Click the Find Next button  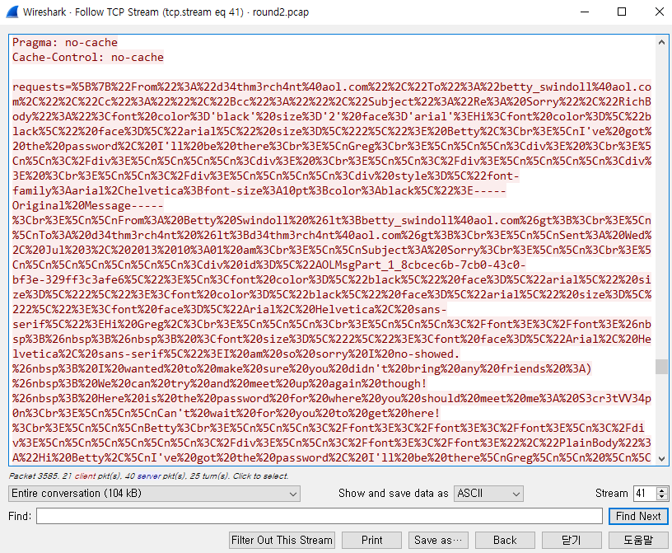click(638, 516)
